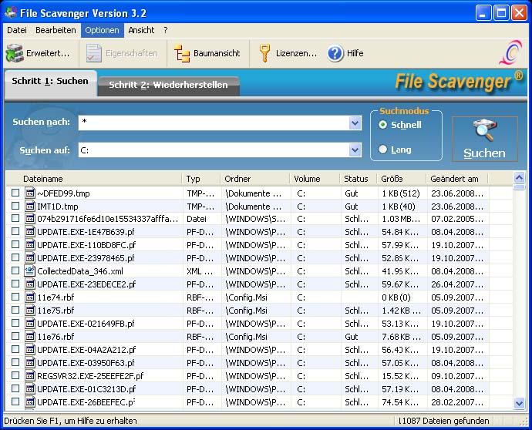Check the box for REGSVR32.EXE-25EEFE2F.pf
532x430 pixels.
pos(15,375)
